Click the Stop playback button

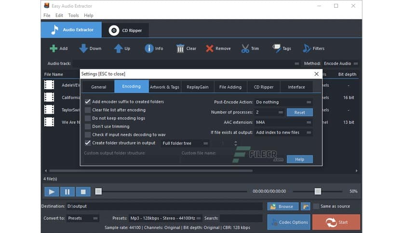83,192
